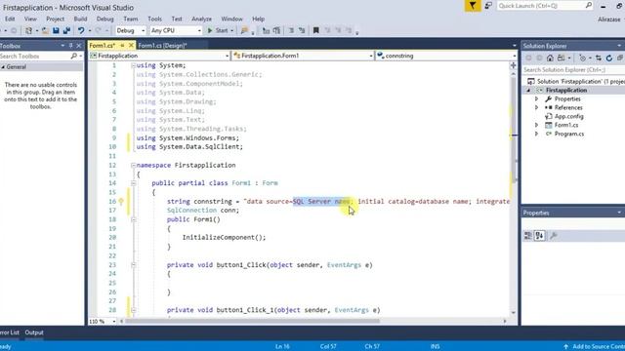The image size is (625, 351).
Task: Open the 110 % zoom level dropdown
Action: click(114, 321)
